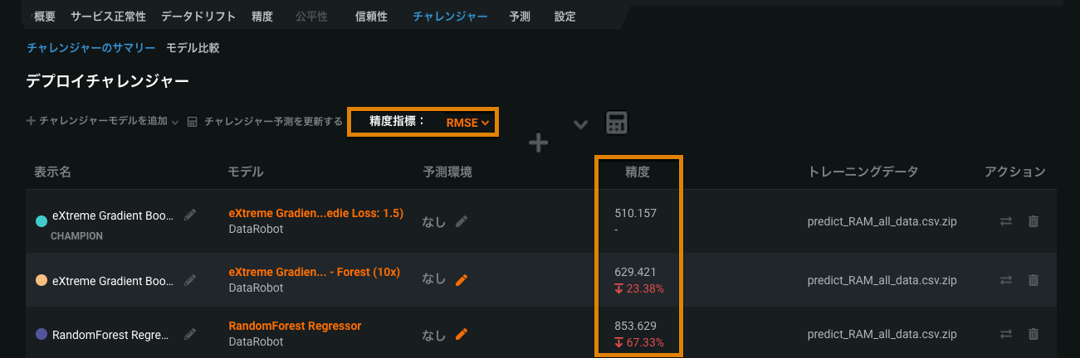
Task: Click the large plus icon
Action: pos(539,143)
